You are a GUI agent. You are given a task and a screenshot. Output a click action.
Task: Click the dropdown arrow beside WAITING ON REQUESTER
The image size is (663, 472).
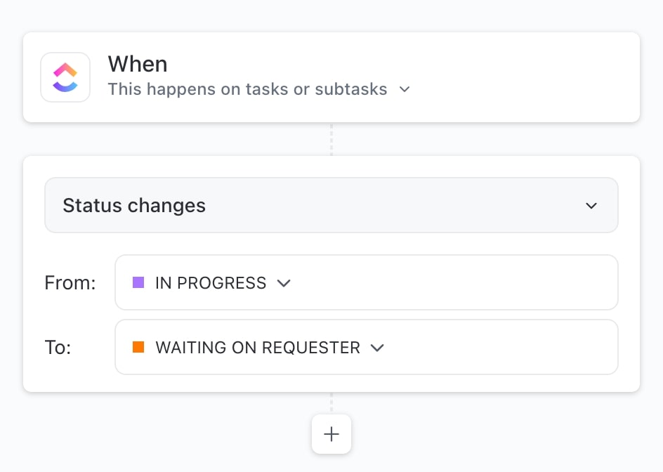(x=377, y=348)
